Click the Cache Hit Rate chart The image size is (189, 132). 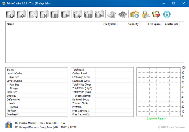pyautogui.click(x=159, y=92)
